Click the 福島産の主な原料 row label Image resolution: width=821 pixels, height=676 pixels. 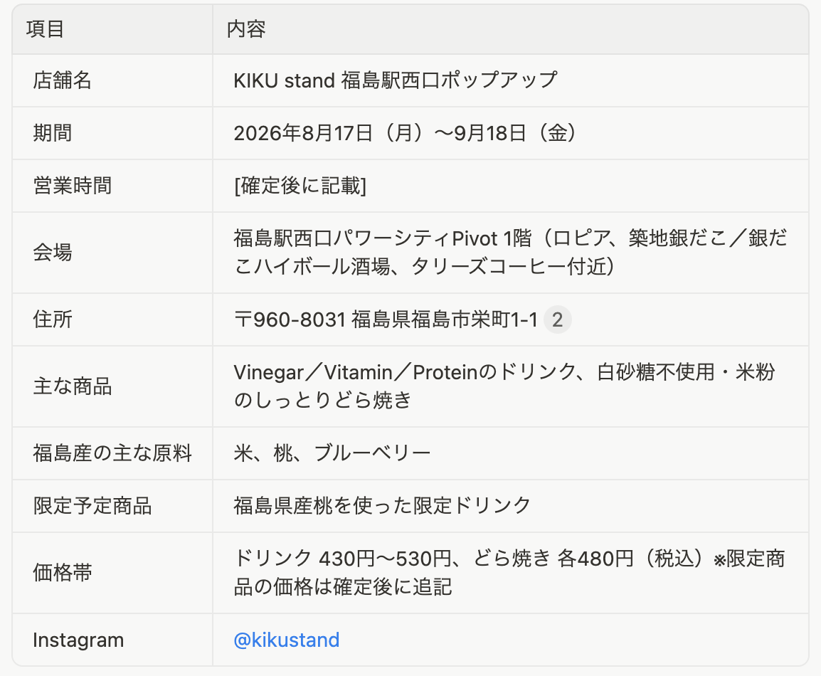pyautogui.click(x=112, y=453)
